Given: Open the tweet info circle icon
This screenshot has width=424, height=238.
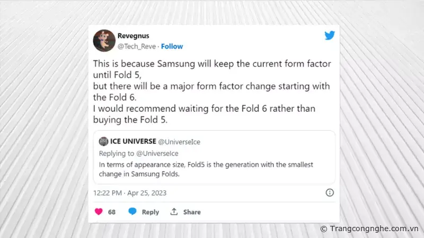Looking at the screenshot, I should coord(329,193).
